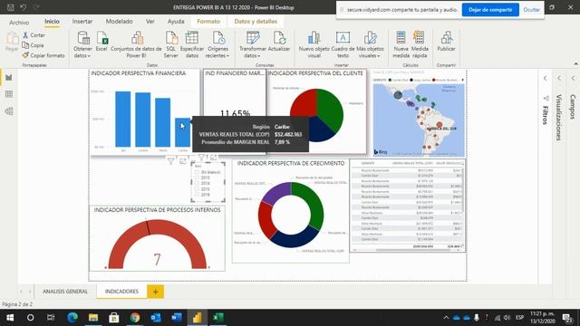Click Especificar datos icon

click(191, 38)
